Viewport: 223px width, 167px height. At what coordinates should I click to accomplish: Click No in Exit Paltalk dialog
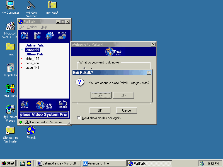pyautogui.click(x=123, y=95)
